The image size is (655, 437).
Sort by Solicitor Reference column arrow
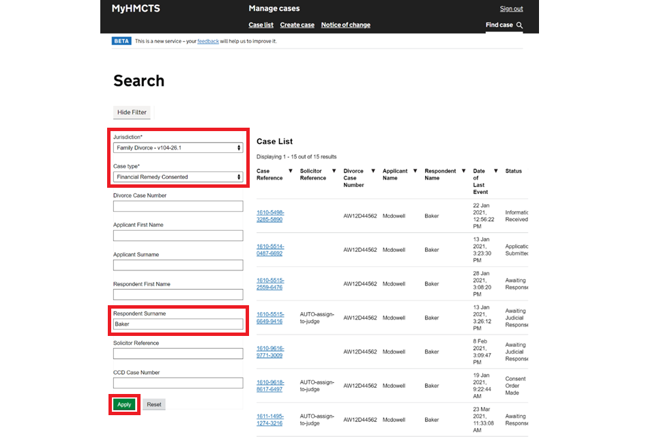[334, 171]
